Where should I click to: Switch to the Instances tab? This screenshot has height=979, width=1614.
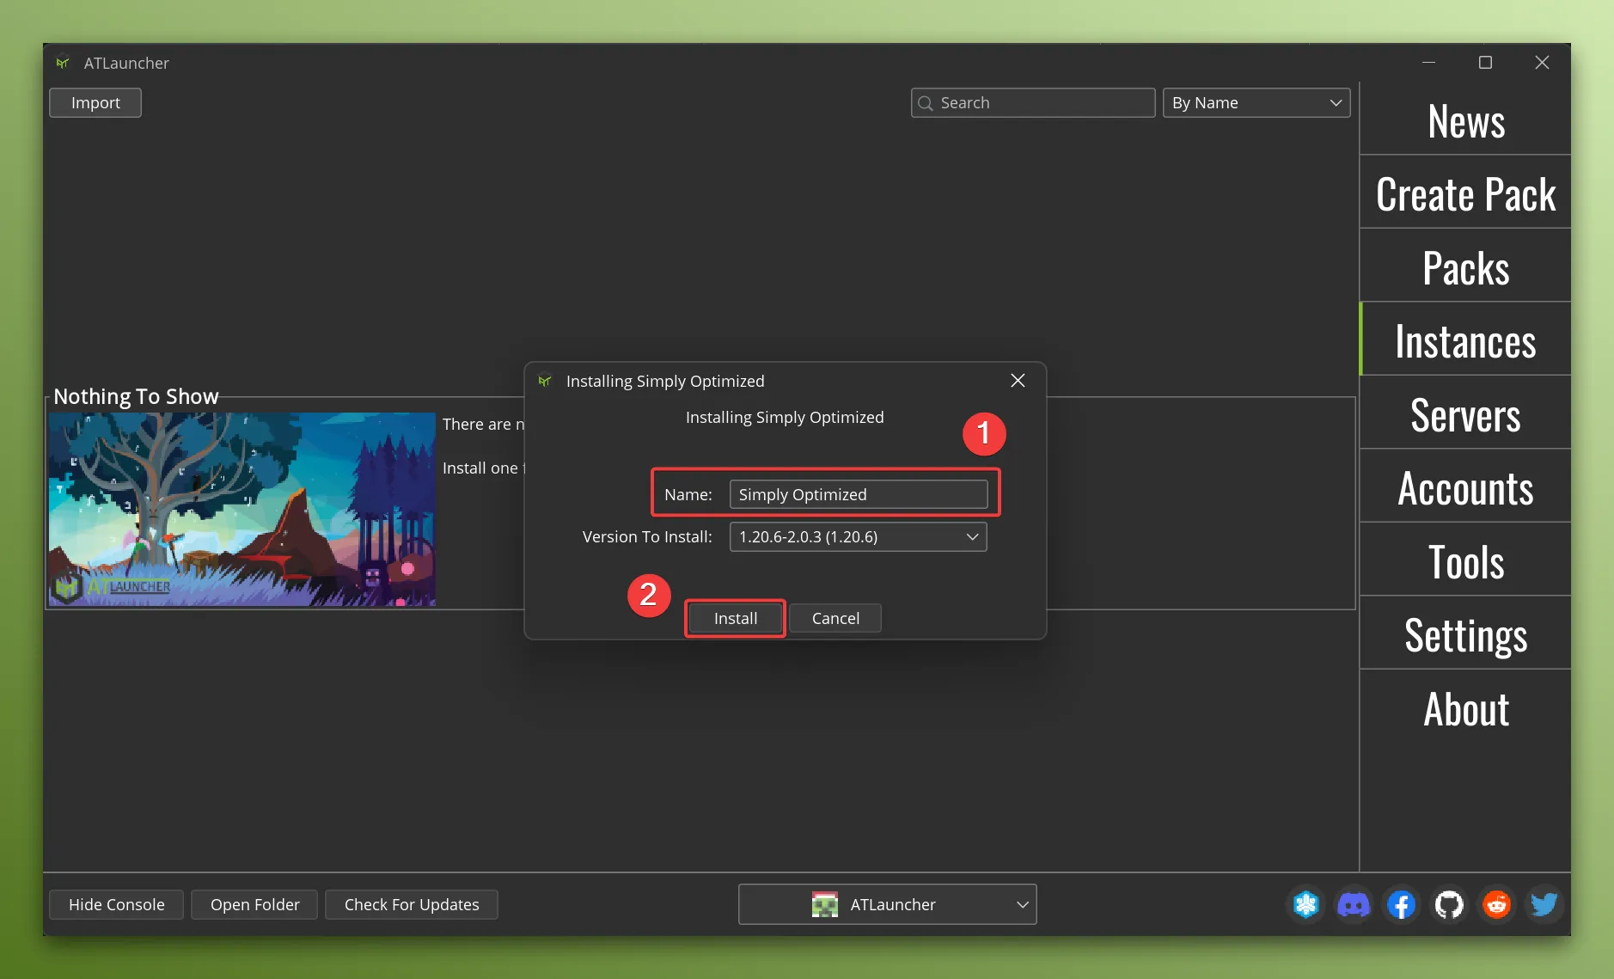1464,340
